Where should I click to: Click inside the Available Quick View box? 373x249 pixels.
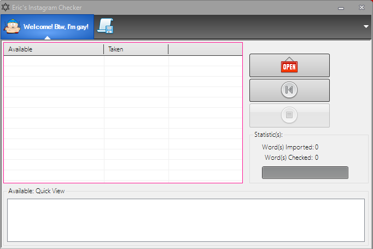point(186,220)
